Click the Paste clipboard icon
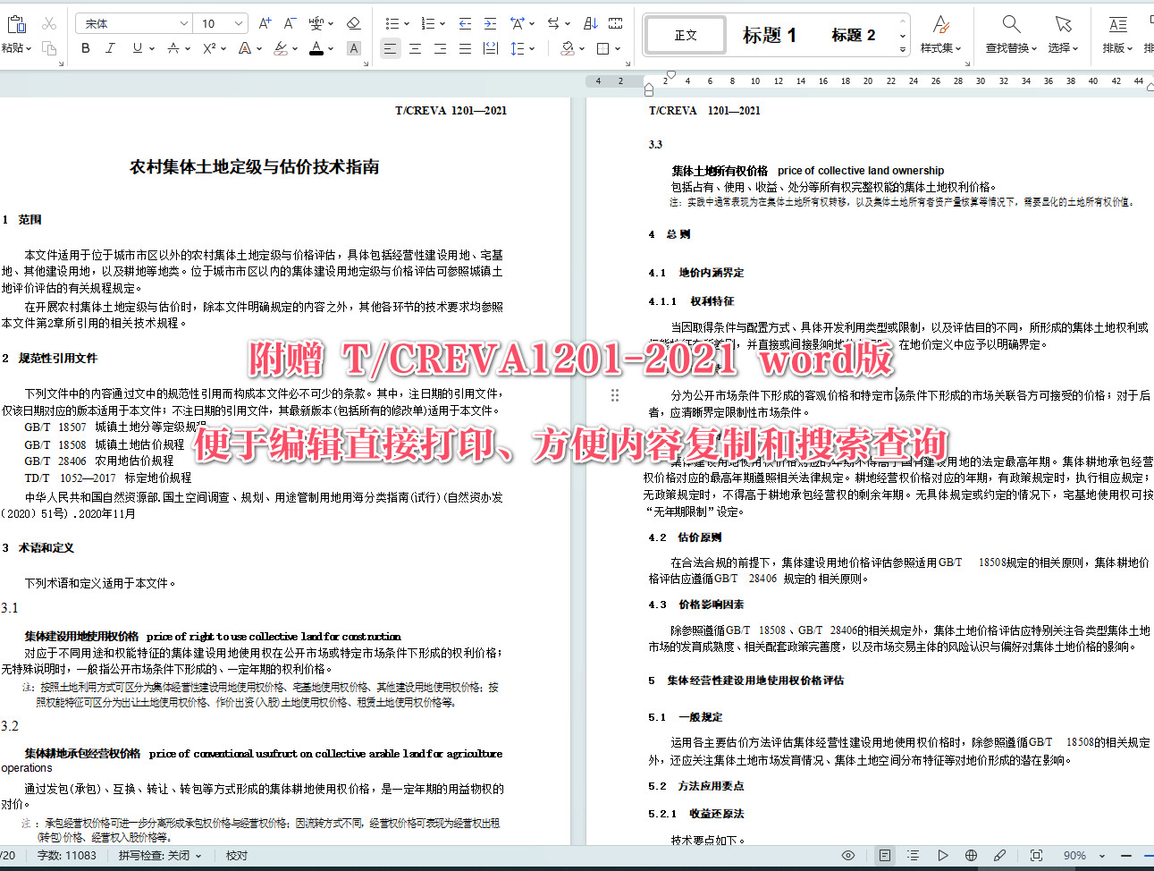 click(x=15, y=24)
